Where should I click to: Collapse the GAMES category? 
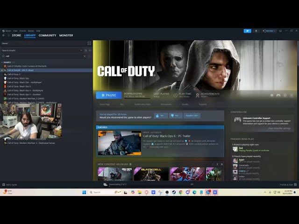(2, 62)
